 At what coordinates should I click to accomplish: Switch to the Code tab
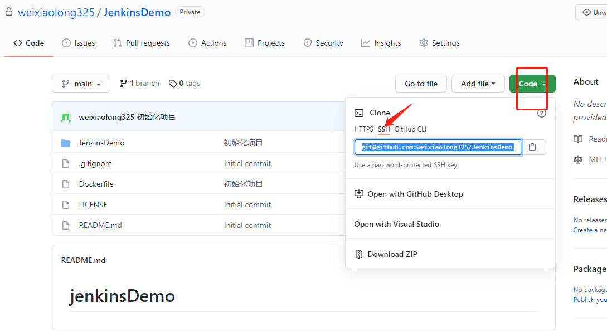coord(28,43)
